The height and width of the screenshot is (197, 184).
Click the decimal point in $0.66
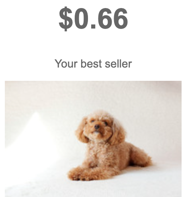pos(93,26)
